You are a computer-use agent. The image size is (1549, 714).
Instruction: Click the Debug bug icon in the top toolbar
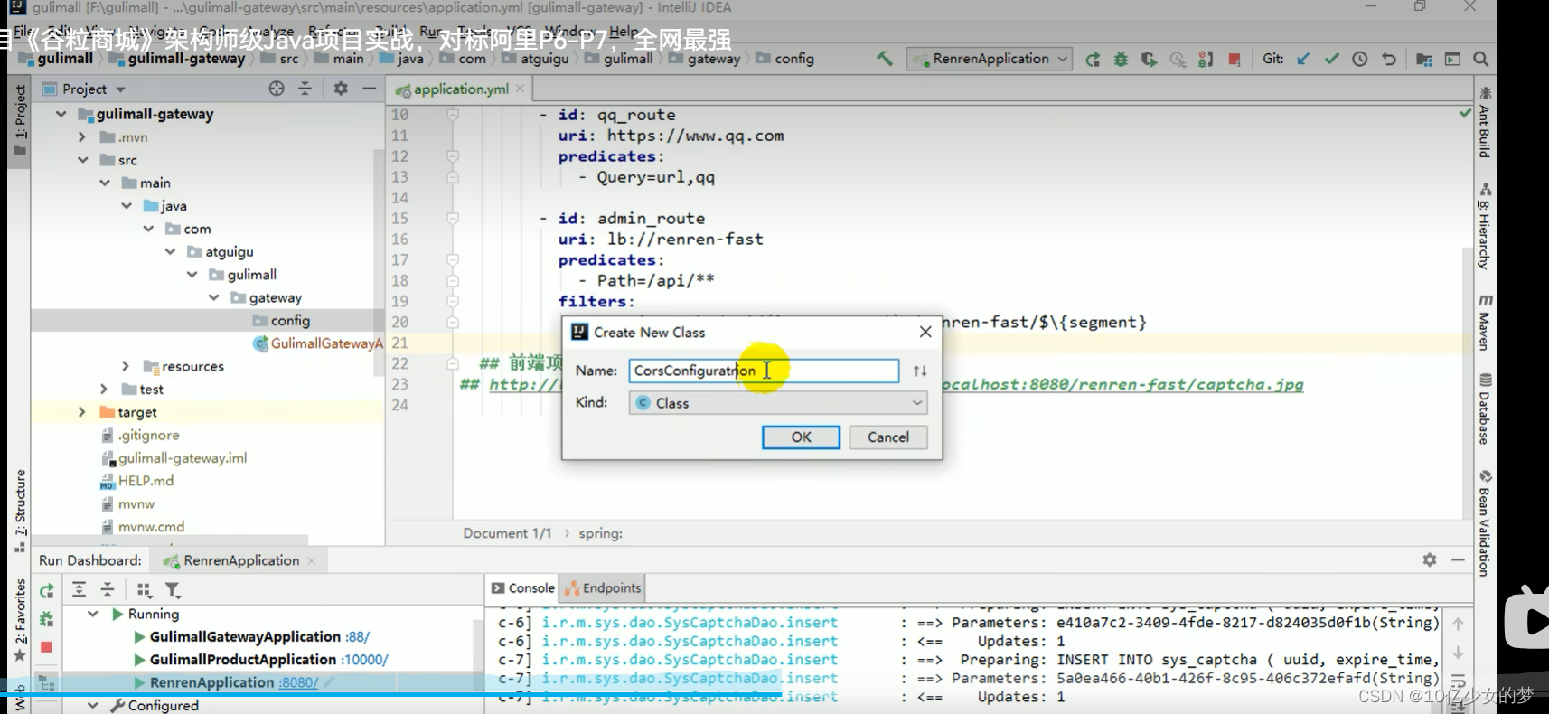[1121, 59]
